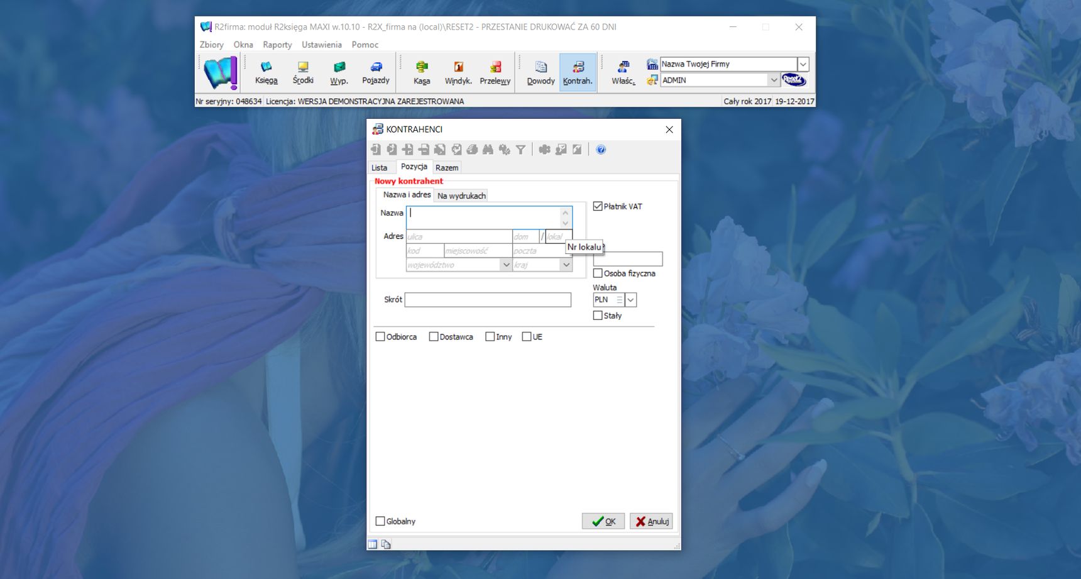
Task: Switch to the Razem tab
Action: coord(447,168)
